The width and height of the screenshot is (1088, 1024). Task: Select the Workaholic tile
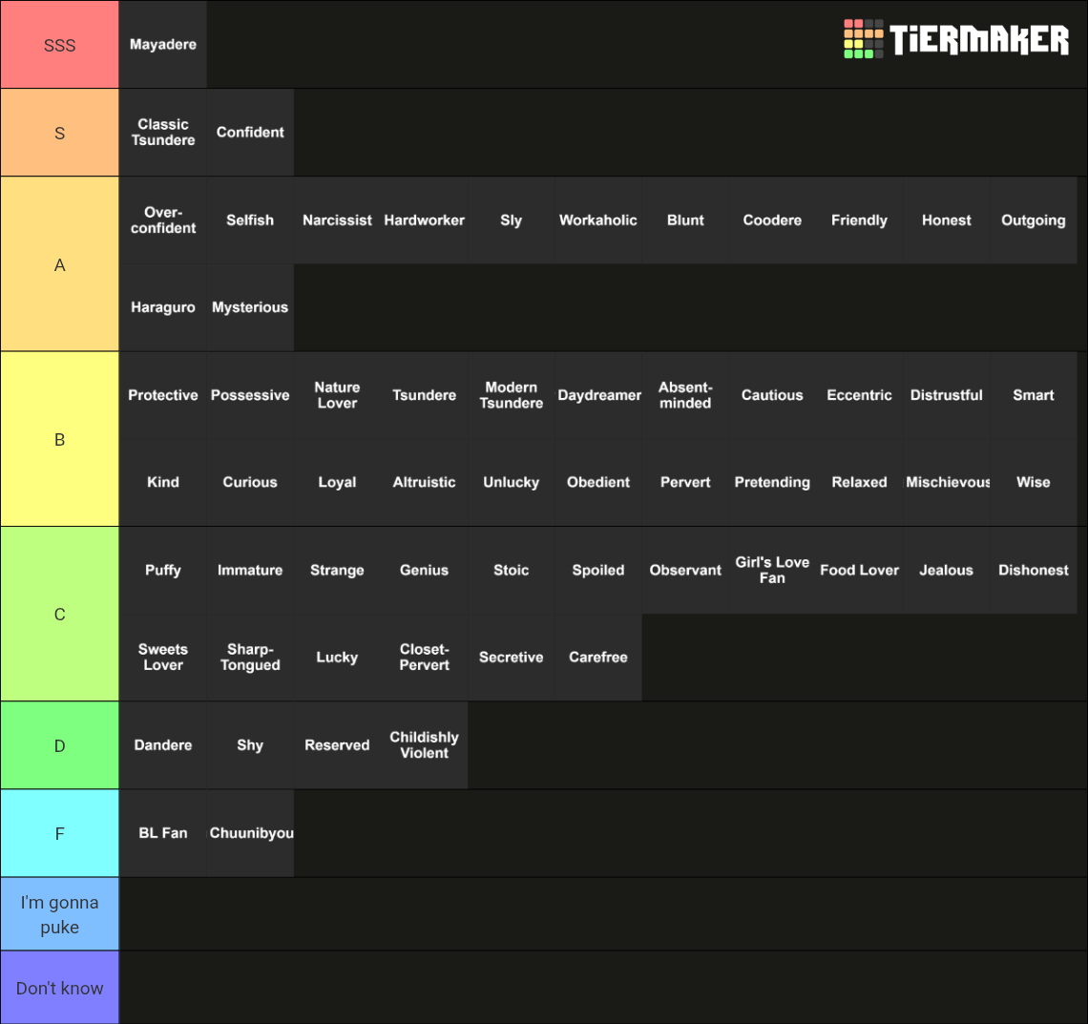pyautogui.click(x=598, y=219)
